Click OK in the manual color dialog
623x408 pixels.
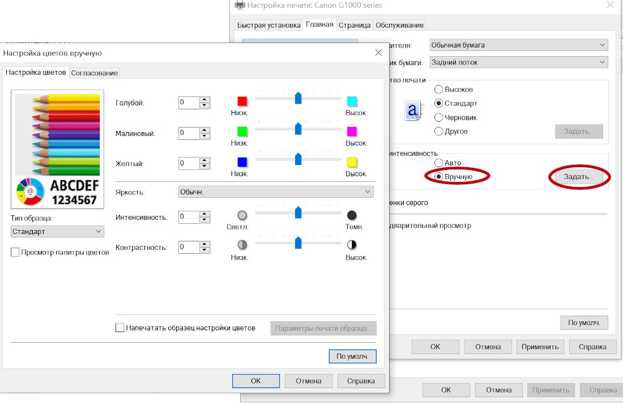(x=256, y=381)
